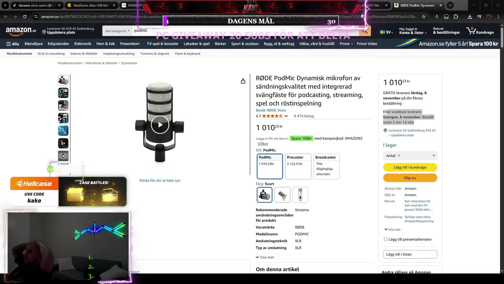Open the Prime dropdown in navigation
The image size is (504, 284).
click(x=346, y=44)
